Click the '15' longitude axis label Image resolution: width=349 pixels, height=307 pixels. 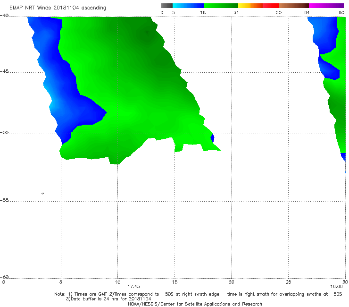pos(174,282)
